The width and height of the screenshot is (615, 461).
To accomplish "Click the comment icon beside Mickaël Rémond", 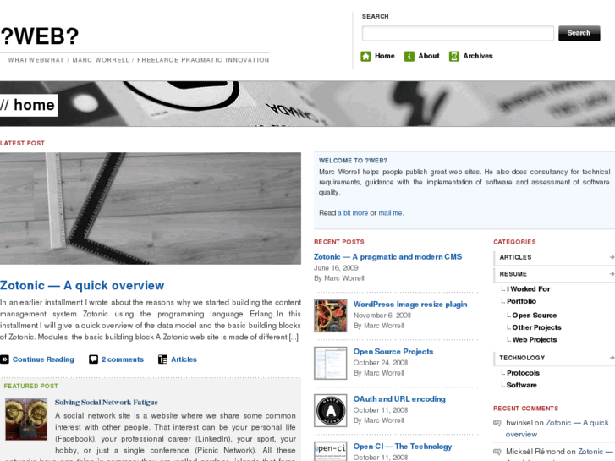I will pos(497,452).
